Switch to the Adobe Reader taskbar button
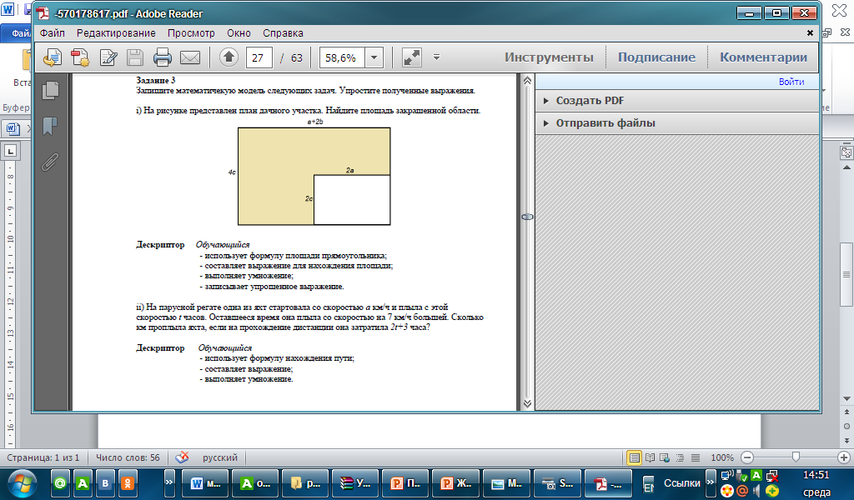854x500 pixels. [x=608, y=482]
